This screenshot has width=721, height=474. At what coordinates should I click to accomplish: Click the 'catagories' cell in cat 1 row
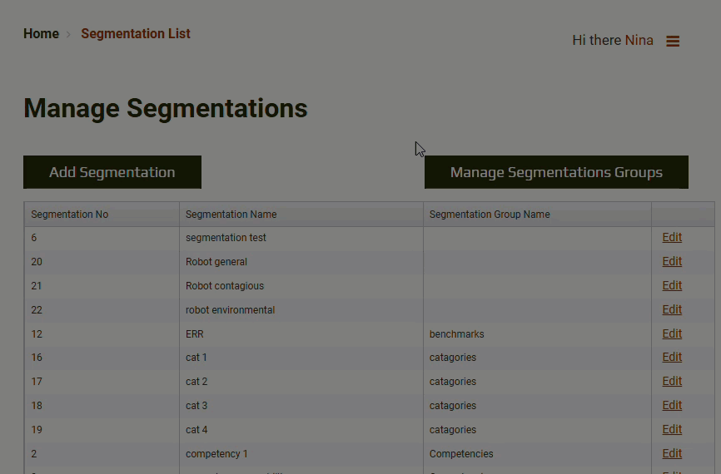(x=537, y=358)
